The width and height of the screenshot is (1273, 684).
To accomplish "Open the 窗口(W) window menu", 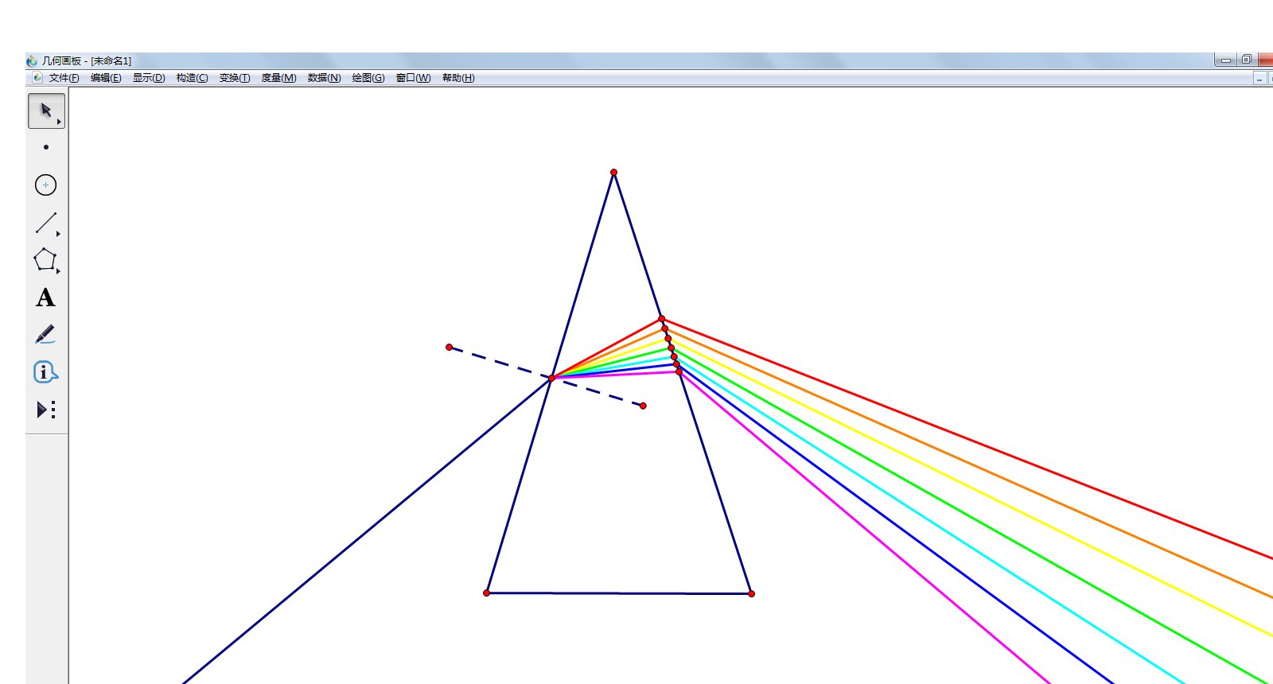I will pos(413,78).
